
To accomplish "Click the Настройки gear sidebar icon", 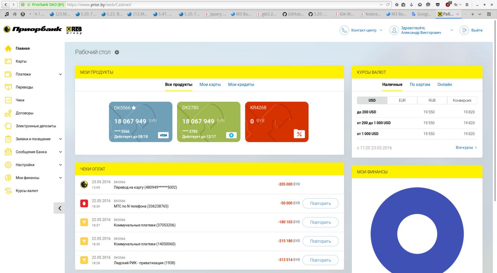I will [x=8, y=165].
